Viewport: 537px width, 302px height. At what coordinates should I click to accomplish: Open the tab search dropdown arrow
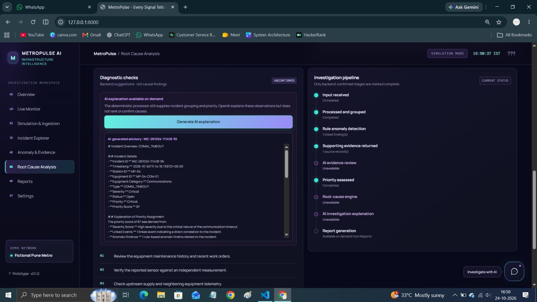(7, 7)
